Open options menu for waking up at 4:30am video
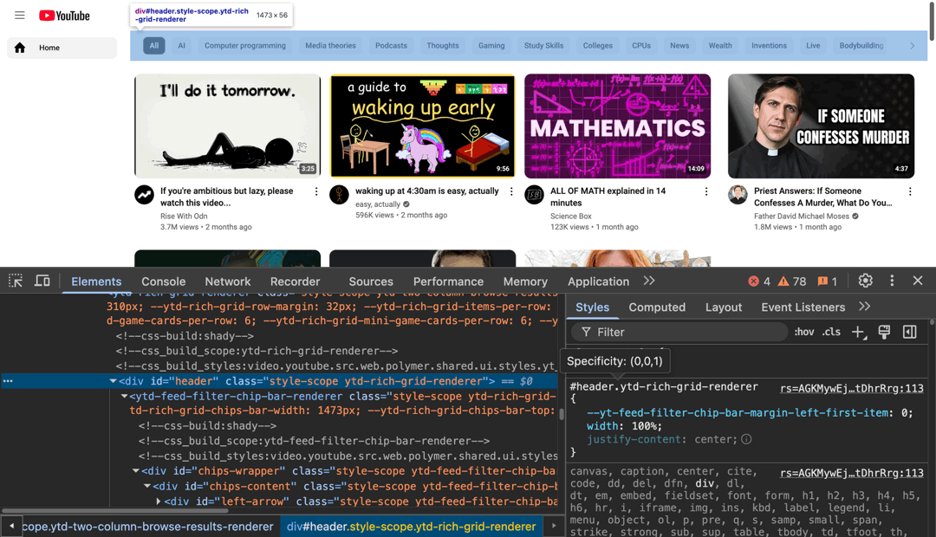 point(511,191)
